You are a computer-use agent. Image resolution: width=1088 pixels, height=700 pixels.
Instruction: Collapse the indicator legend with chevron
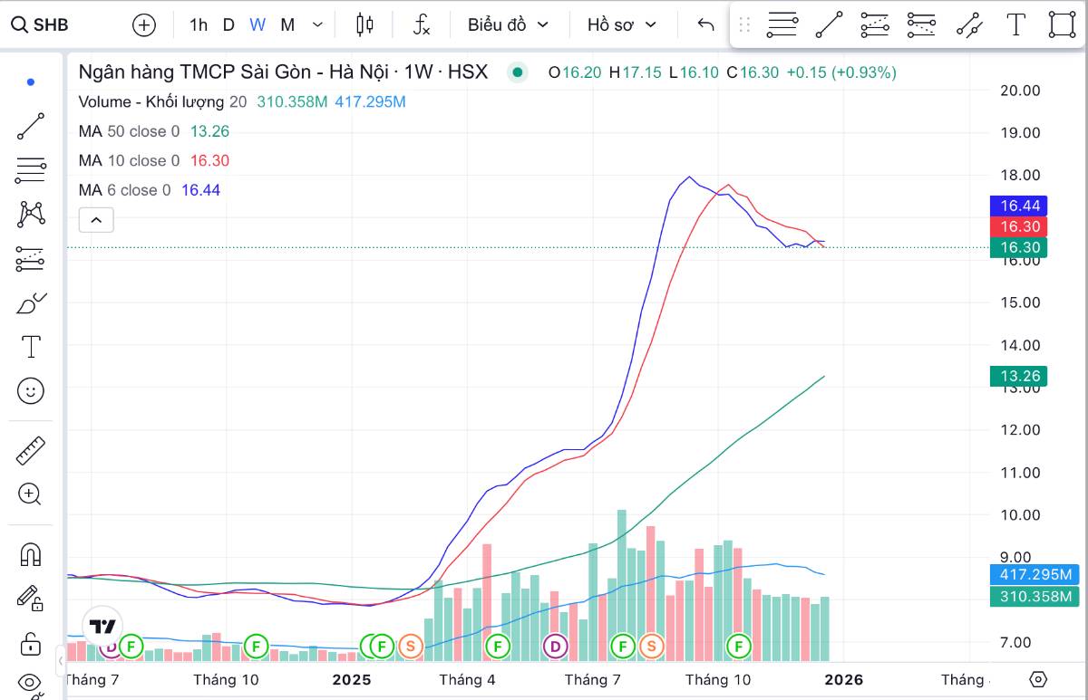coord(96,219)
